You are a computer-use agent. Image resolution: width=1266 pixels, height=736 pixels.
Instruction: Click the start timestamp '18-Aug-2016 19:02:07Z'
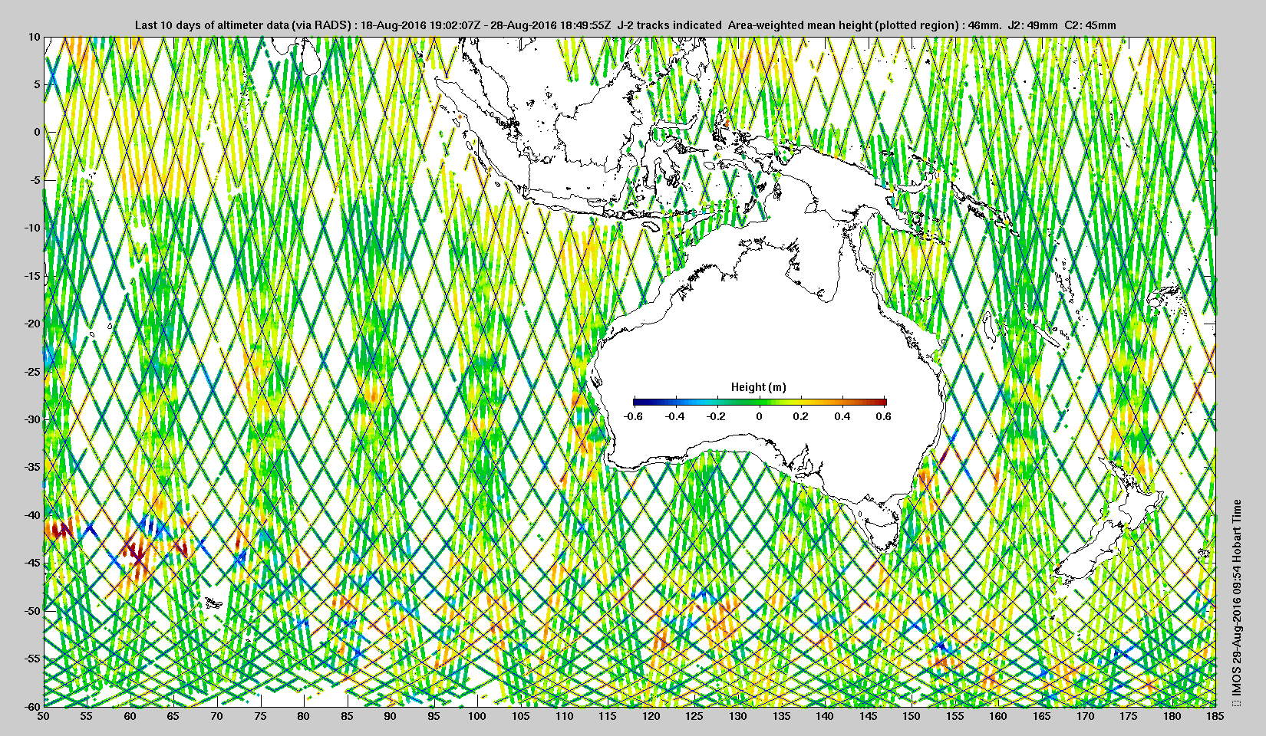[421, 25]
